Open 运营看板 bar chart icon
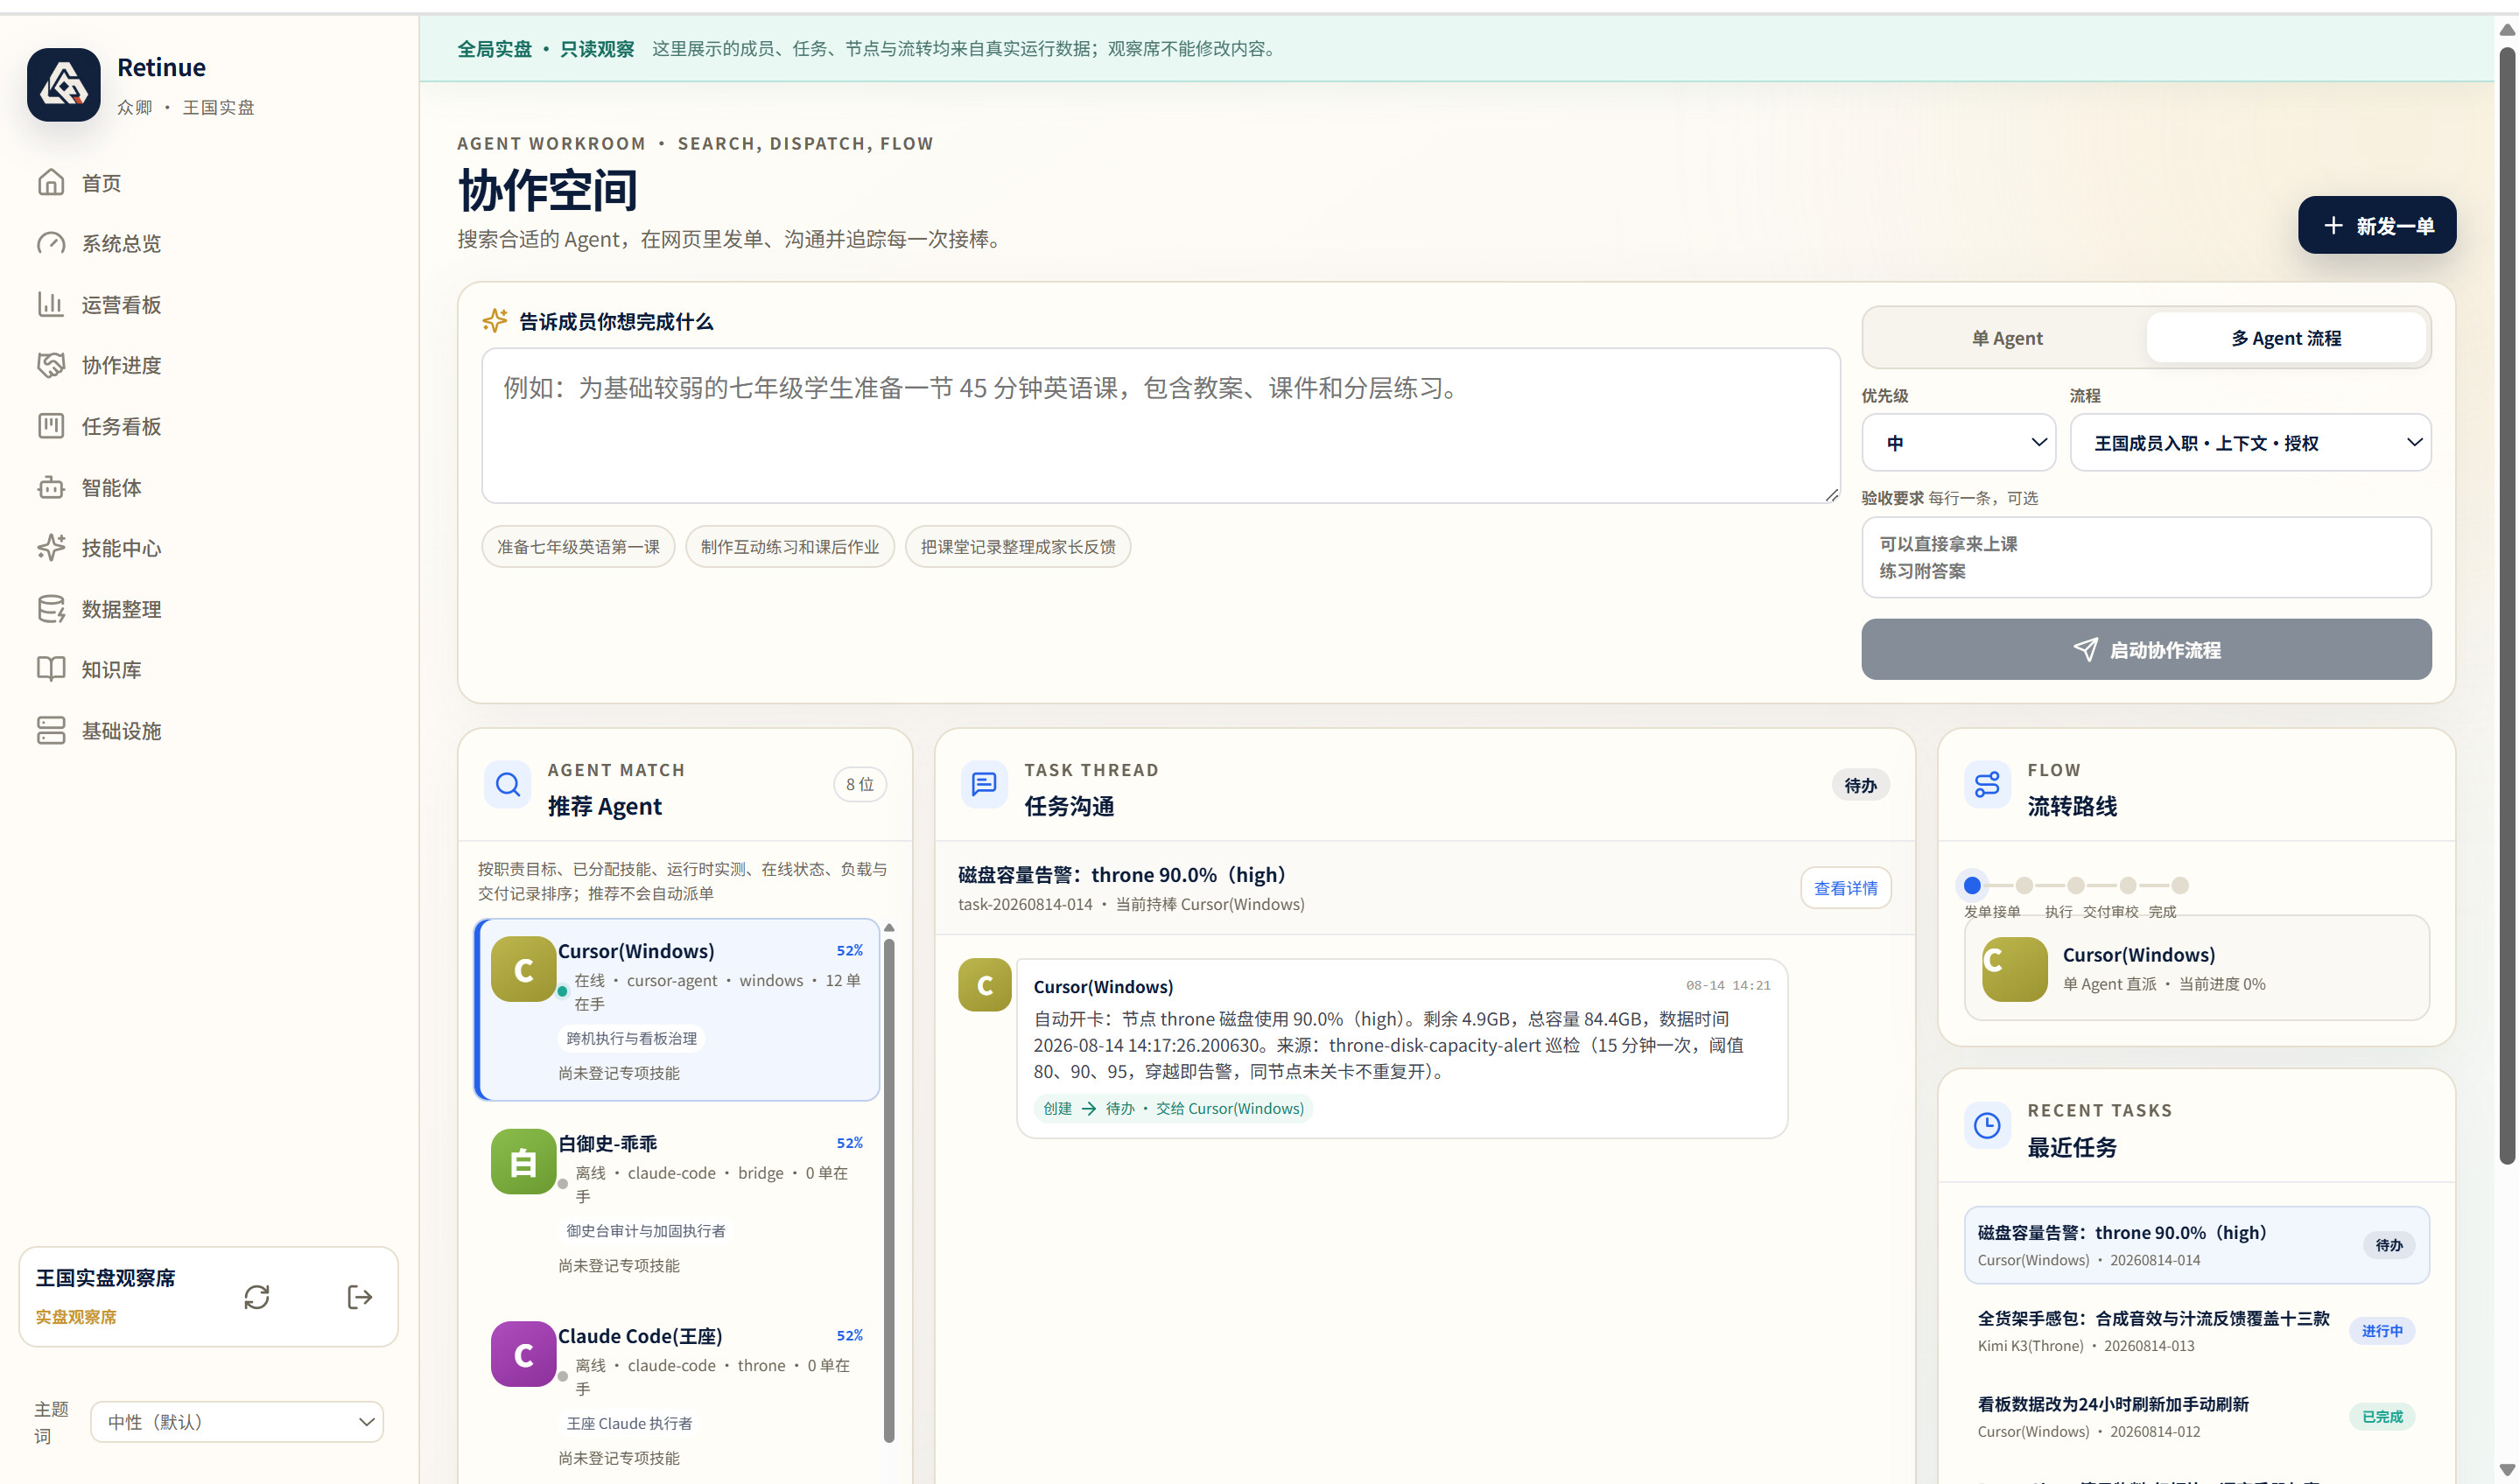This screenshot has width=2519, height=1484. point(51,305)
